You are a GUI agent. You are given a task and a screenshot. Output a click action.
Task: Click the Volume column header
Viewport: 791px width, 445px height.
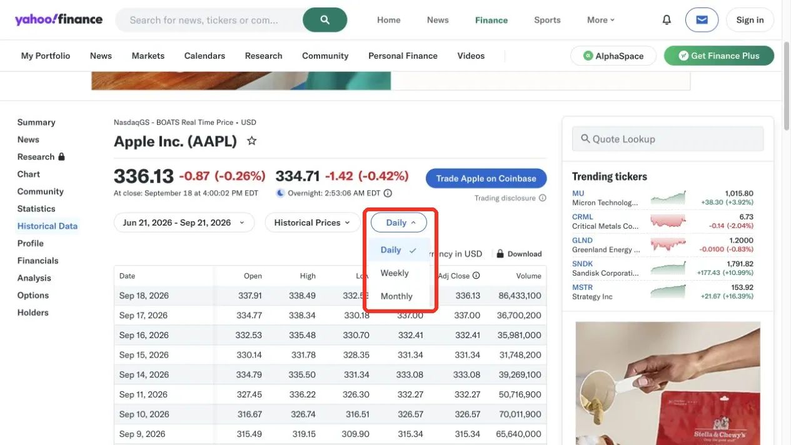pos(528,276)
